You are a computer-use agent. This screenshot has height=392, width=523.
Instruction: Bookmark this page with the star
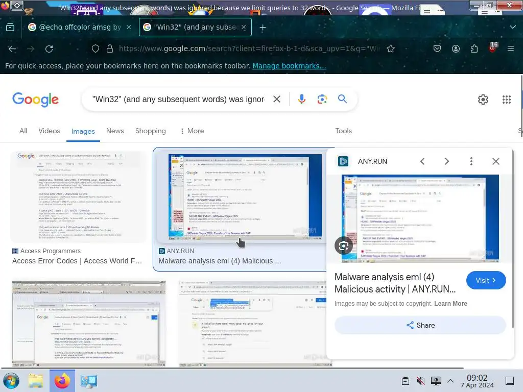point(391,48)
